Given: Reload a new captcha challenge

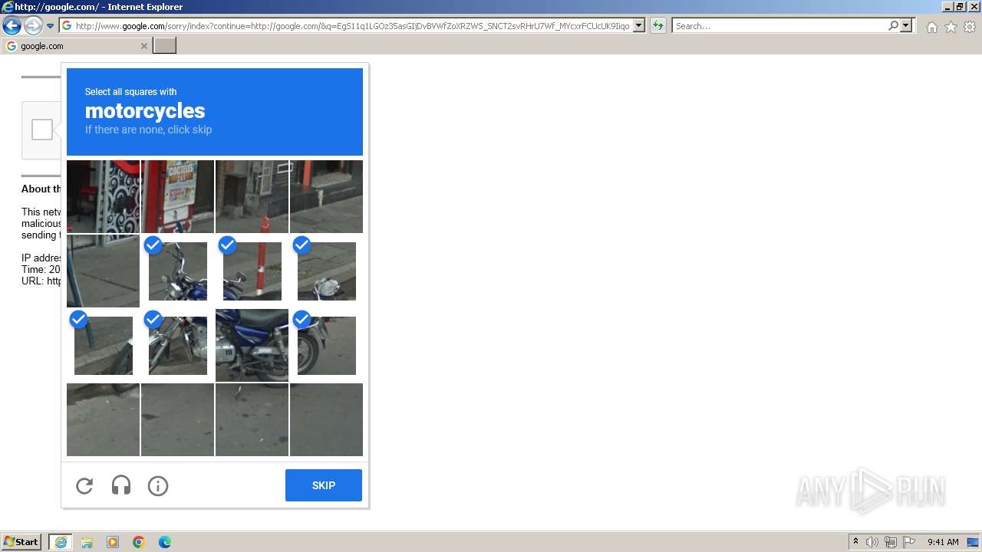Looking at the screenshot, I should (x=84, y=486).
